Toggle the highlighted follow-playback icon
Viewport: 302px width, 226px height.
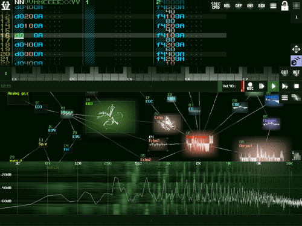296,61
